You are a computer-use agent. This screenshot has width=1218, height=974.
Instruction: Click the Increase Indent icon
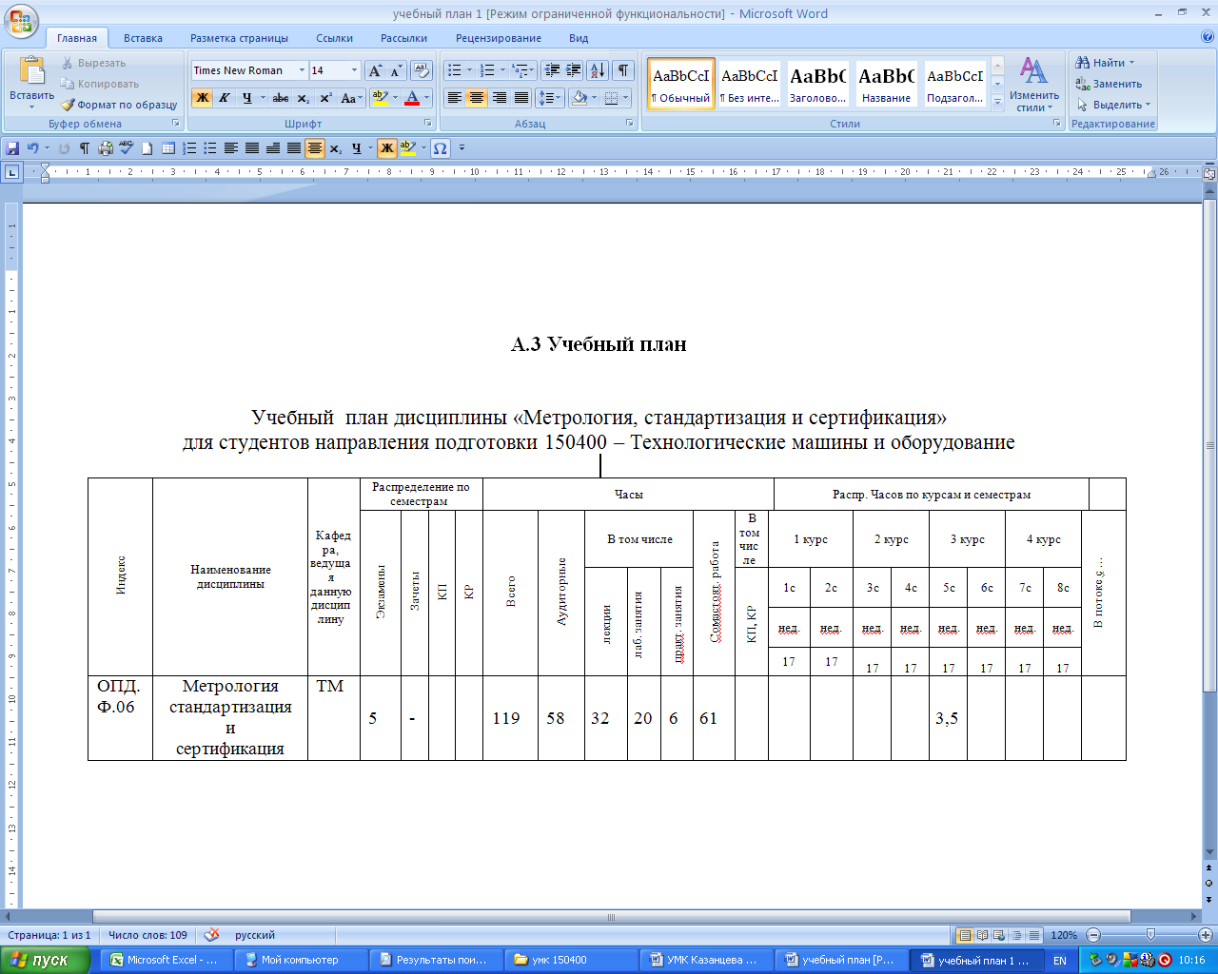[573, 70]
